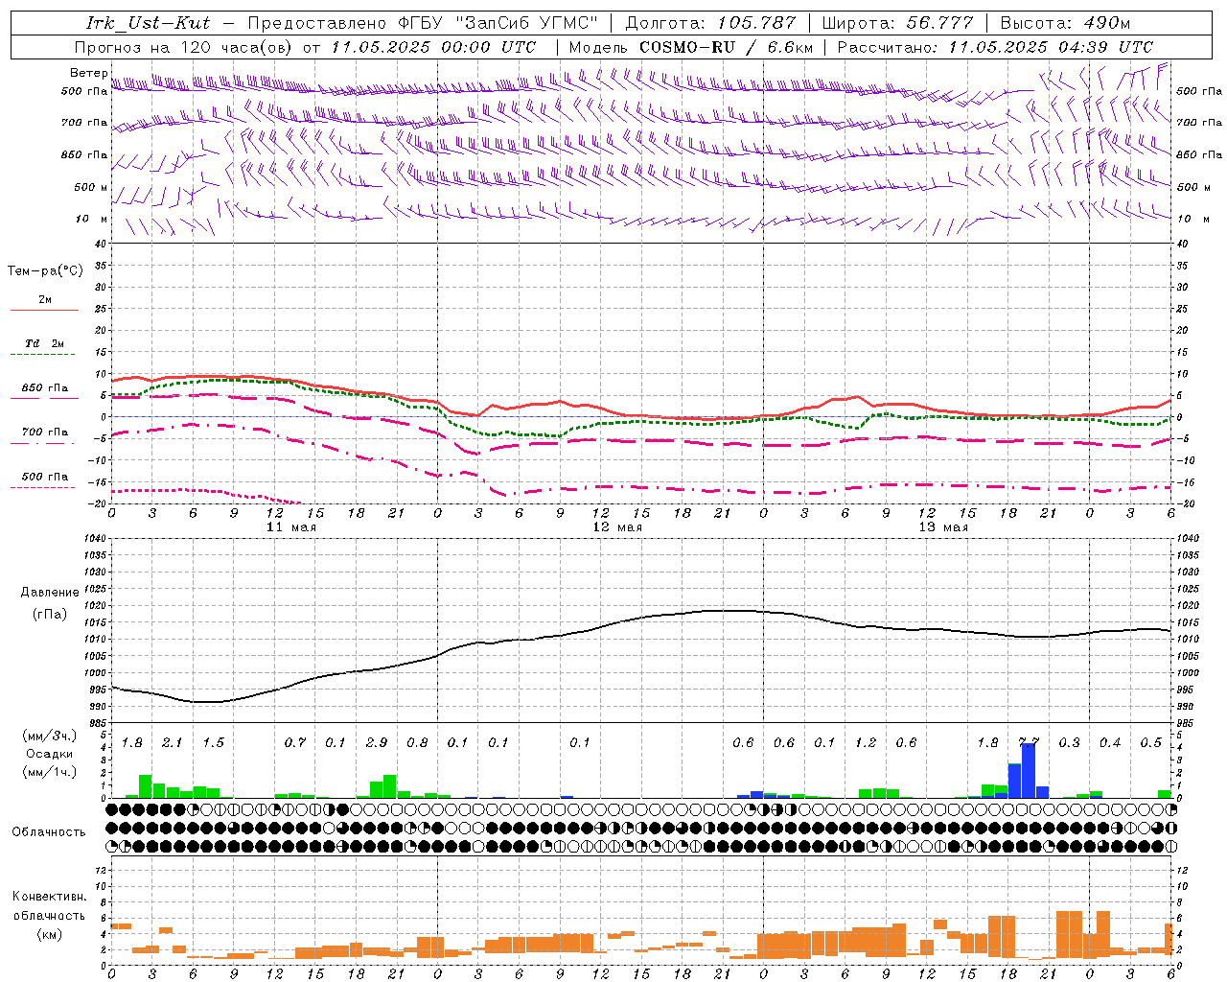Click the Давление panel label
Screen dimensions: 1227x982
[50, 593]
